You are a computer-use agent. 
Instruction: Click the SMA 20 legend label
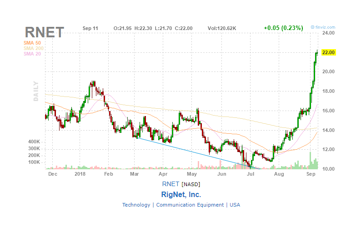pyautogui.click(x=32, y=54)
